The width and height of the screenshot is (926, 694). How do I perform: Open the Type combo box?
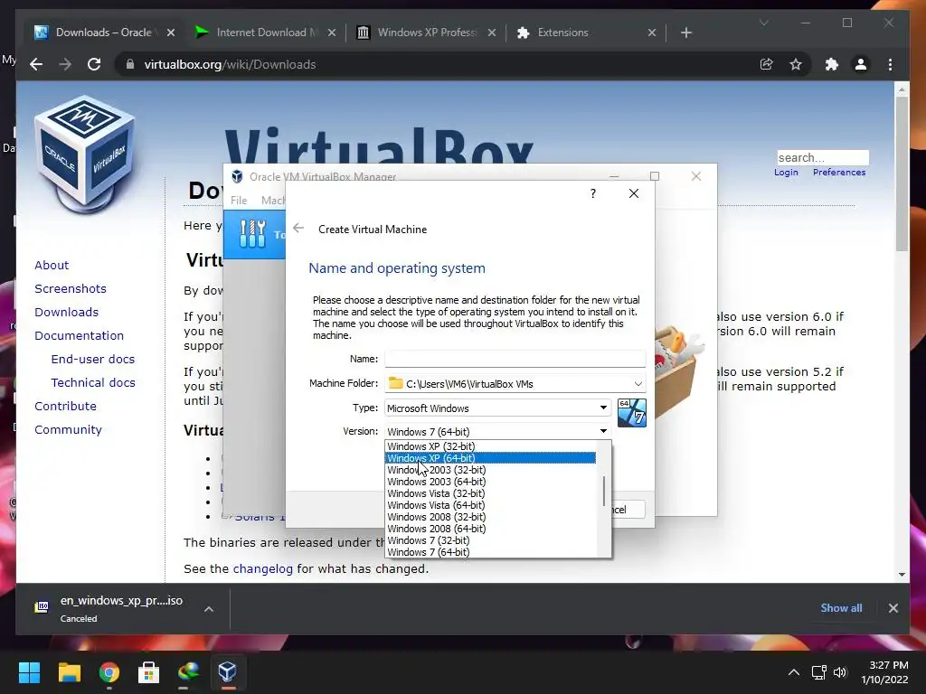[498, 408]
